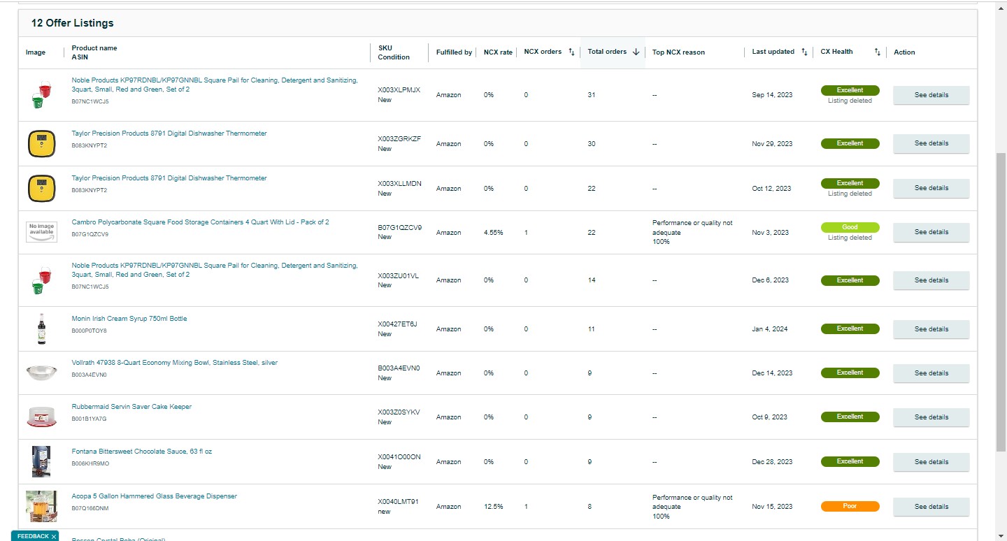Click the CX Health sort arrows icon

(x=878, y=52)
